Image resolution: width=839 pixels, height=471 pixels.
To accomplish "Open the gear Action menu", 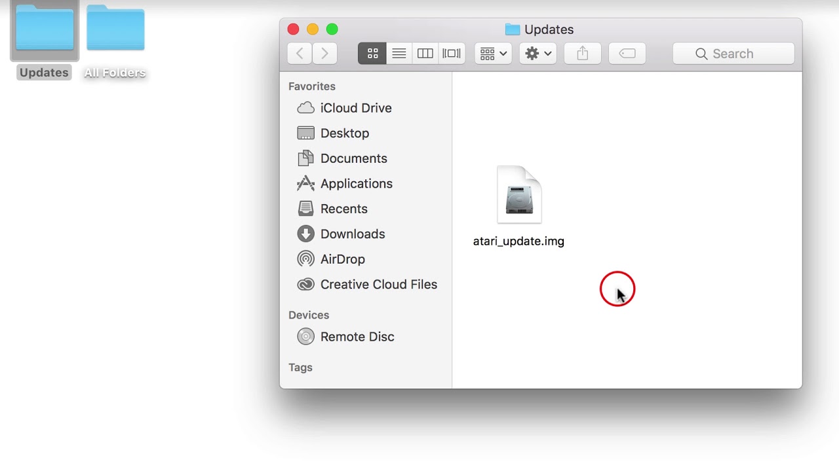I will [x=538, y=54].
